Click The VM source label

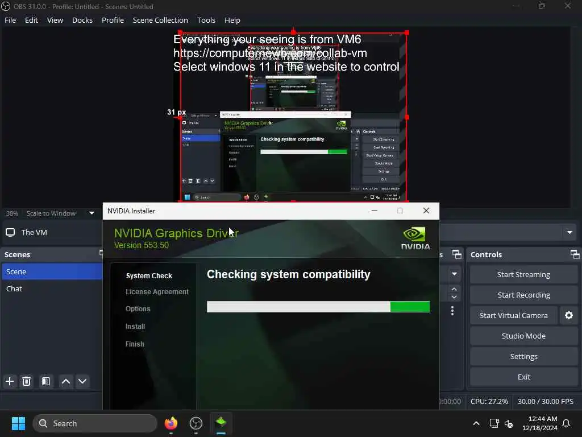[x=34, y=232]
